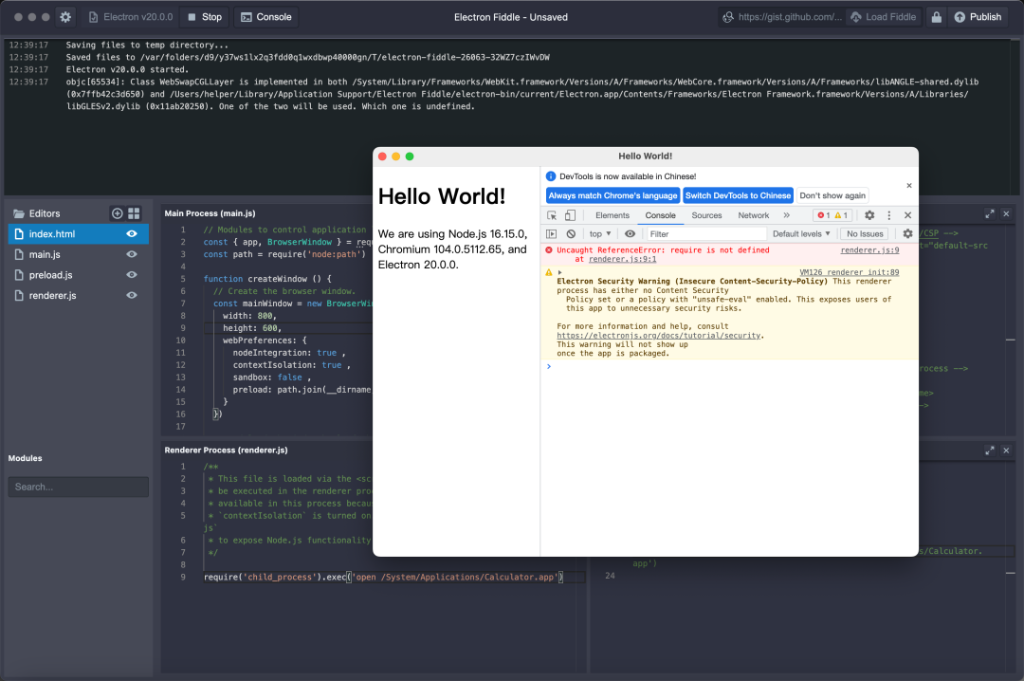
Task: Close the upper right editor panel
Action: [1006, 213]
